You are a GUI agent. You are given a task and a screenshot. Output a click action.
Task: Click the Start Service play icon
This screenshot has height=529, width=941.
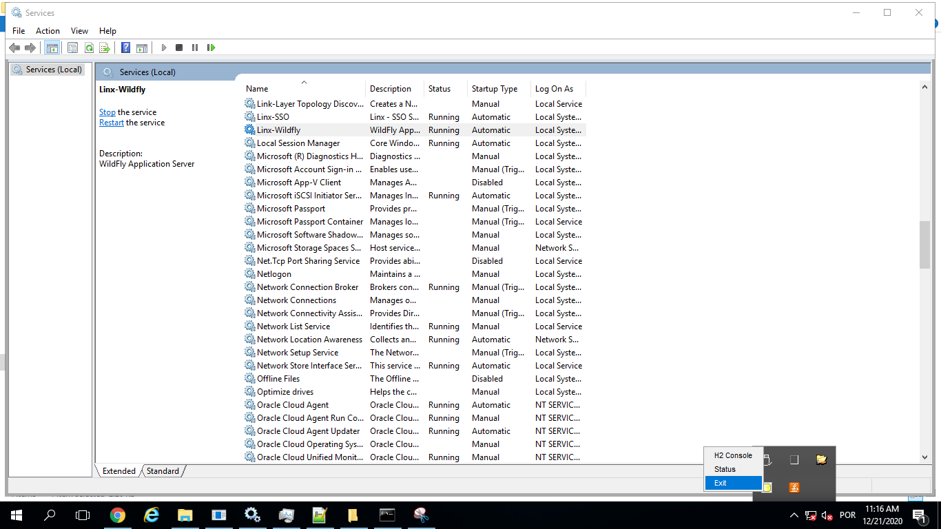click(164, 48)
